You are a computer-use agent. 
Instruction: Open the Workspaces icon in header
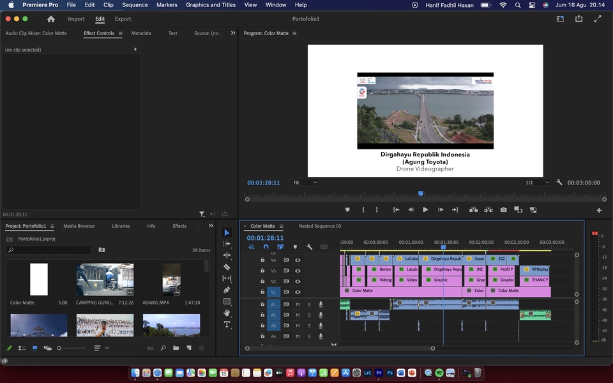coord(560,19)
